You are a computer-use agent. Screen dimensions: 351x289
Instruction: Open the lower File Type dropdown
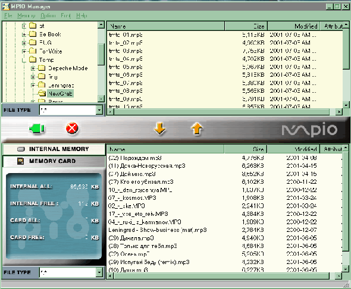(99, 272)
